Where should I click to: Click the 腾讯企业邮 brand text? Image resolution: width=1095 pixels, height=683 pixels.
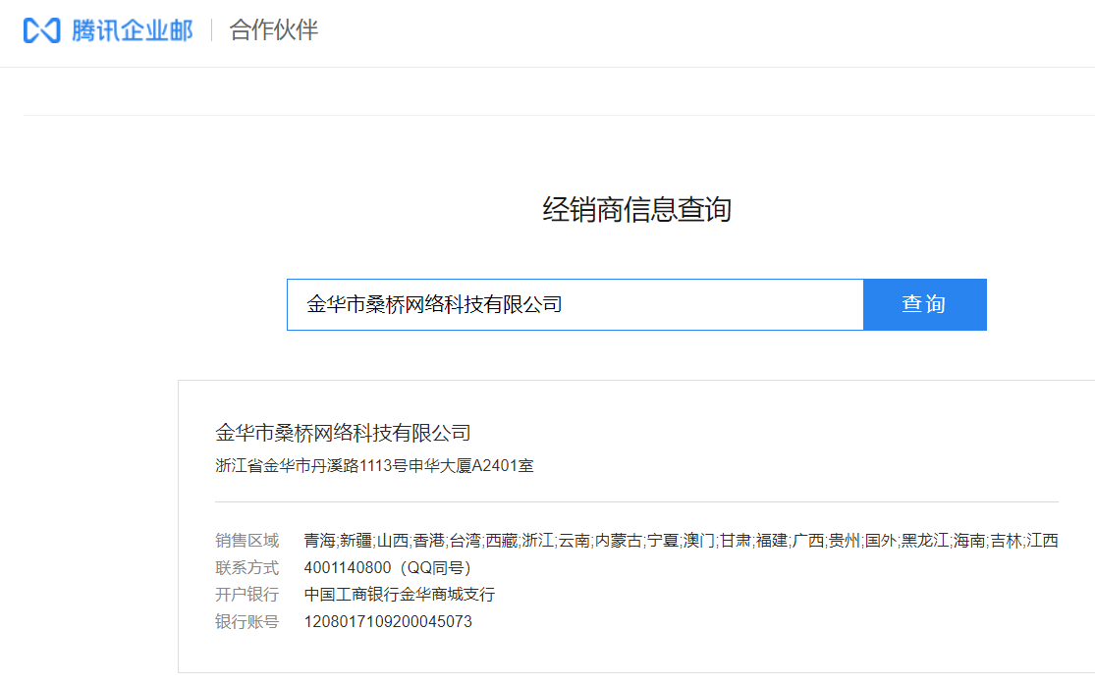tap(132, 30)
